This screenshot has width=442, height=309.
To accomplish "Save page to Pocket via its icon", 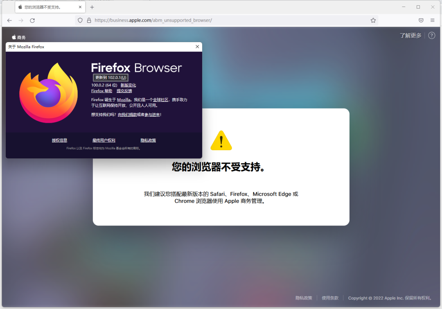I will point(421,20).
